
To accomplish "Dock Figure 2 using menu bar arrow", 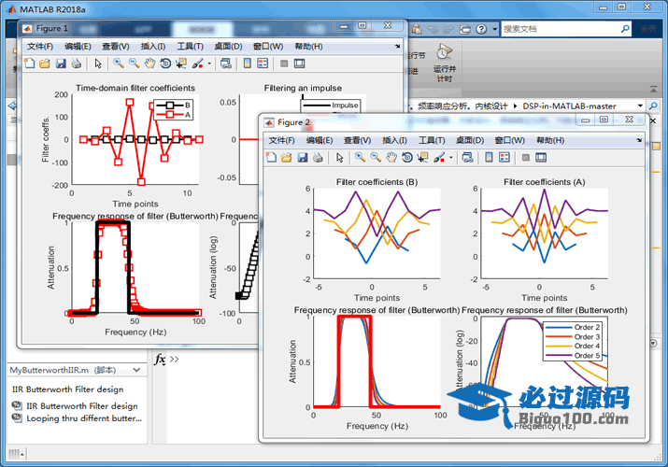I will pos(639,140).
